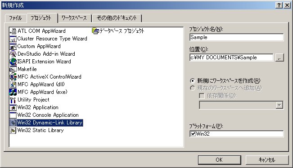
Task: Click the データベース プロジェクト label
Action: (x=122, y=31)
